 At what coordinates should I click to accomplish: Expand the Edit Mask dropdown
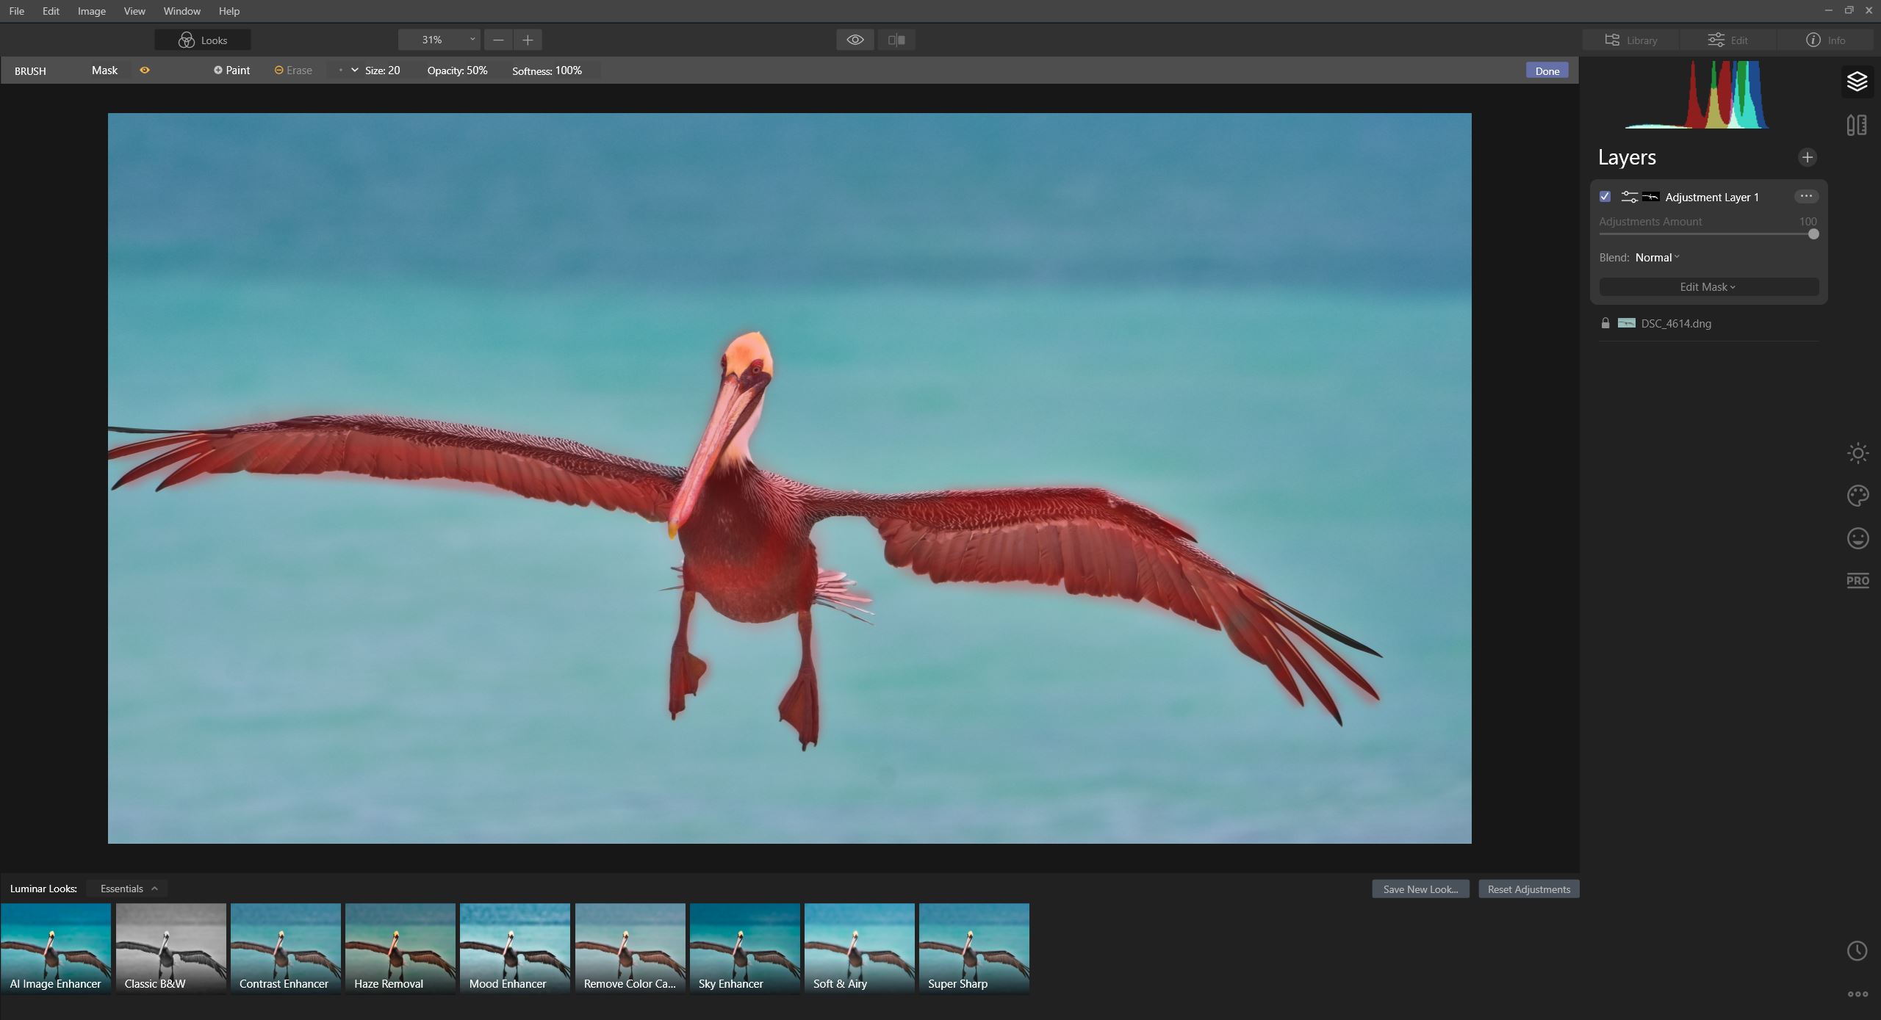point(1708,287)
